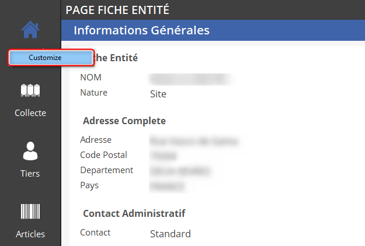Click the blurred Departement value

pyautogui.click(x=180, y=171)
